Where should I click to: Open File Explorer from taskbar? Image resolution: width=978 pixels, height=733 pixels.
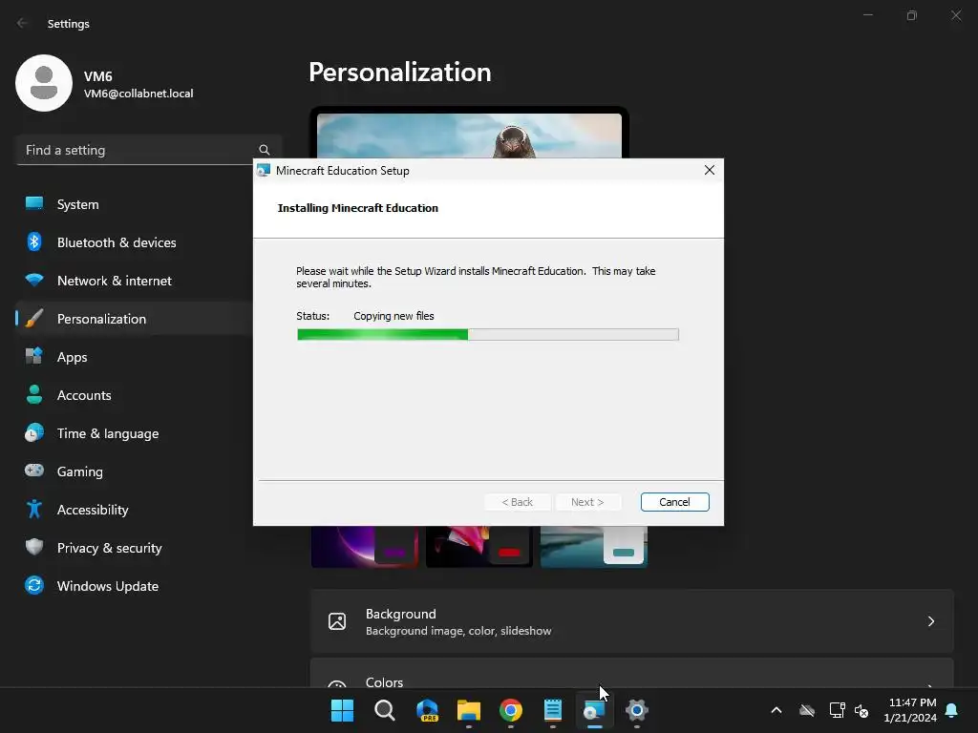[x=468, y=710]
